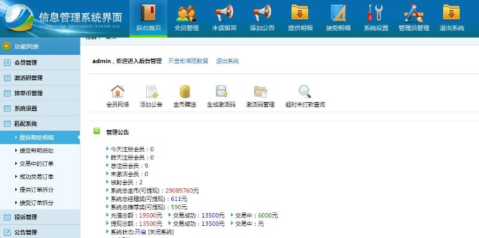
Task: Click the 会员网络 shortcut label
Action: click(118, 105)
